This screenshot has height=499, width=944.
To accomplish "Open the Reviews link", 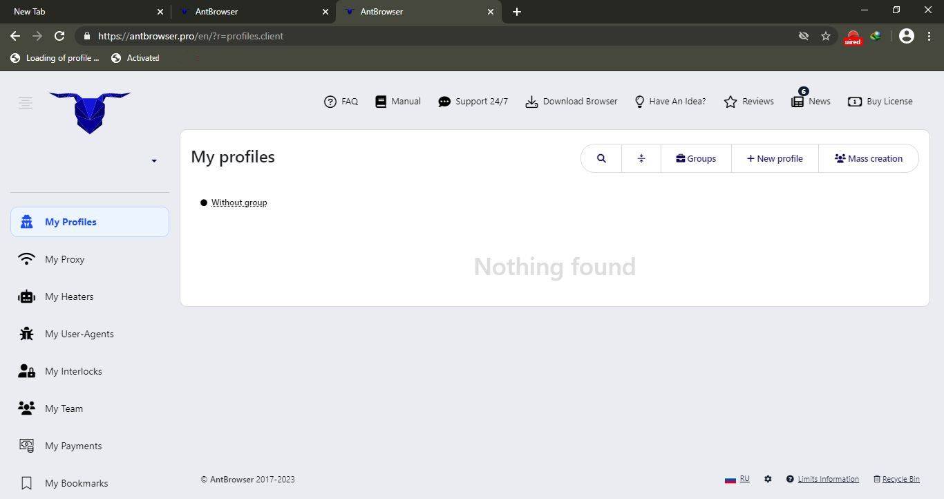I will click(x=748, y=102).
